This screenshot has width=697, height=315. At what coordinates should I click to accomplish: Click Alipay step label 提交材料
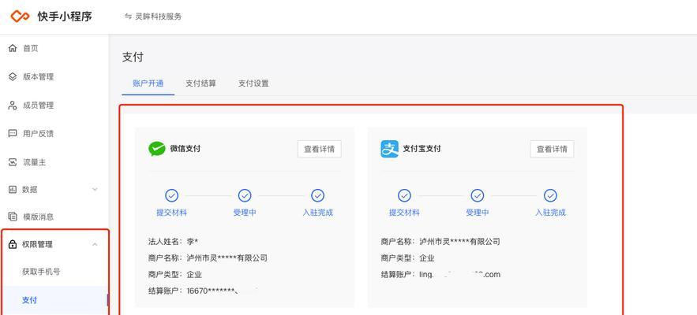404,213
